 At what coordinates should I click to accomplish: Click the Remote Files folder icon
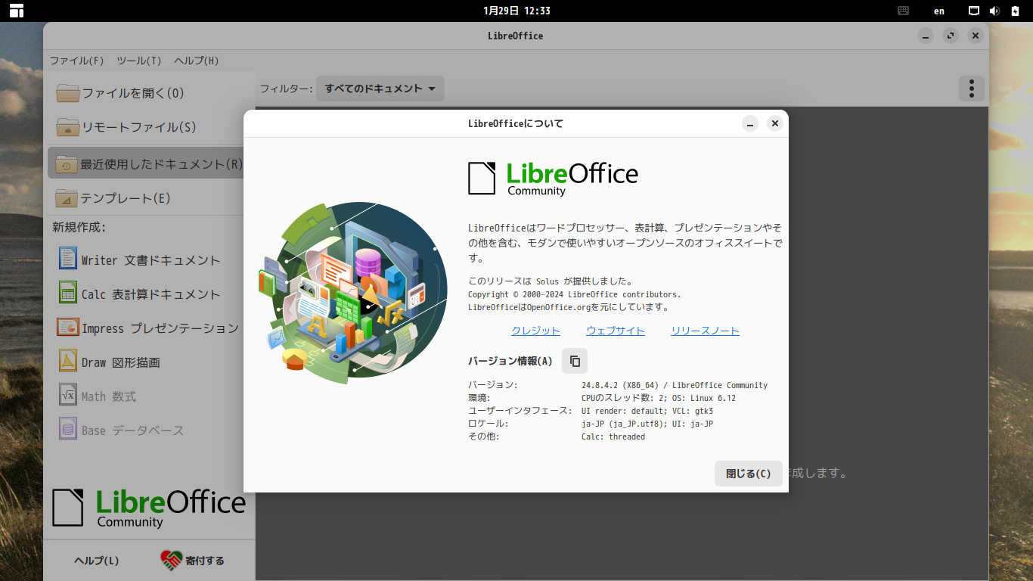(68, 127)
